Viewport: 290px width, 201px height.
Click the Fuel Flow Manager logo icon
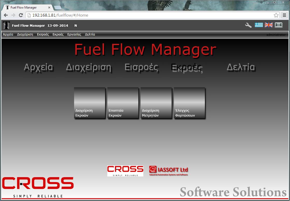[6, 25]
